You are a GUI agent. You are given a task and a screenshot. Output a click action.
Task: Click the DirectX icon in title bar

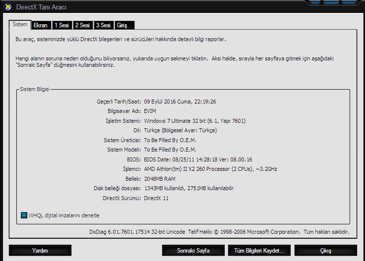7,7
